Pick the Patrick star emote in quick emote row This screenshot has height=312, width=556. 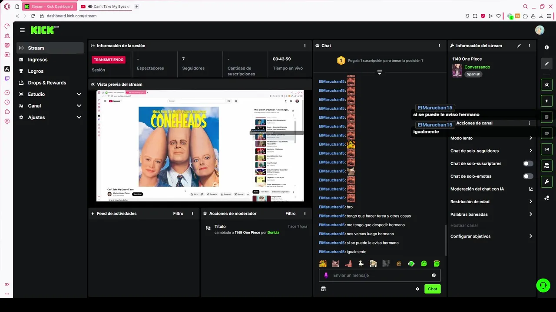[348, 263]
